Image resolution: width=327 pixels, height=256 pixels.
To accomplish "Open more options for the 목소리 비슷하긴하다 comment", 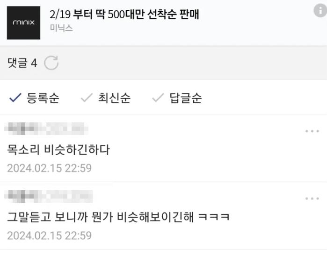I will [x=312, y=131].
